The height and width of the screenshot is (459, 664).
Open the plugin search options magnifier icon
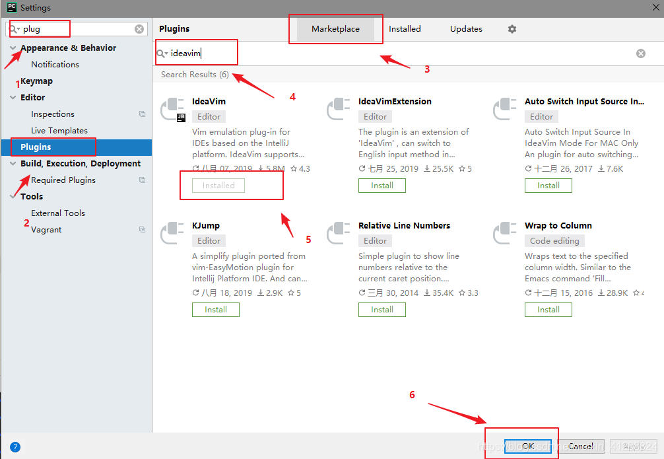[x=162, y=53]
